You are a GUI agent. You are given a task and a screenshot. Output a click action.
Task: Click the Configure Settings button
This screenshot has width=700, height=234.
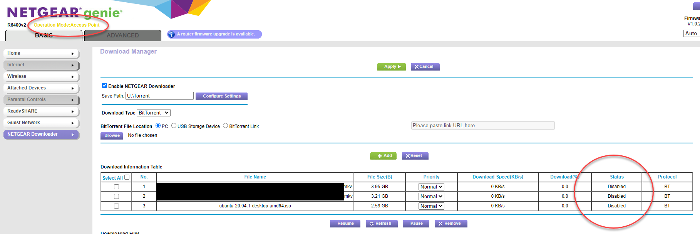[221, 96]
